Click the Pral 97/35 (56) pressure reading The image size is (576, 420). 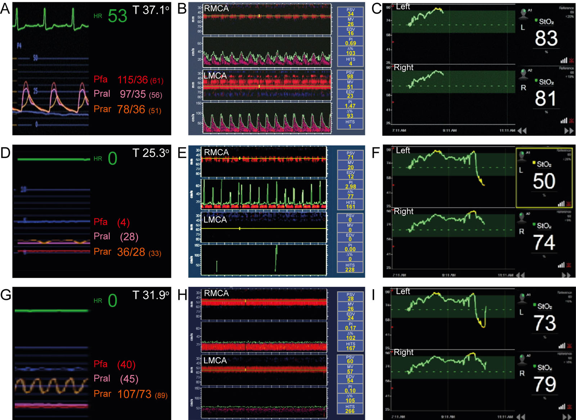[128, 94]
